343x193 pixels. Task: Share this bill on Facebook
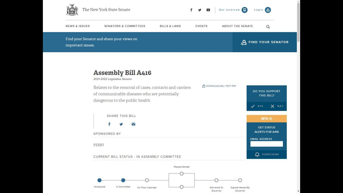coord(109,124)
